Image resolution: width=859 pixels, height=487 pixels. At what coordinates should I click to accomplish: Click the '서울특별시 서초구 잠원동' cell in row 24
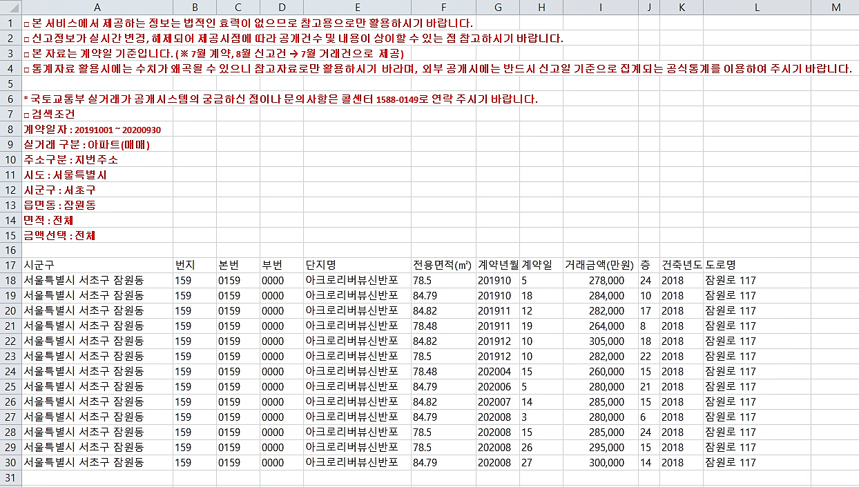tap(97, 371)
